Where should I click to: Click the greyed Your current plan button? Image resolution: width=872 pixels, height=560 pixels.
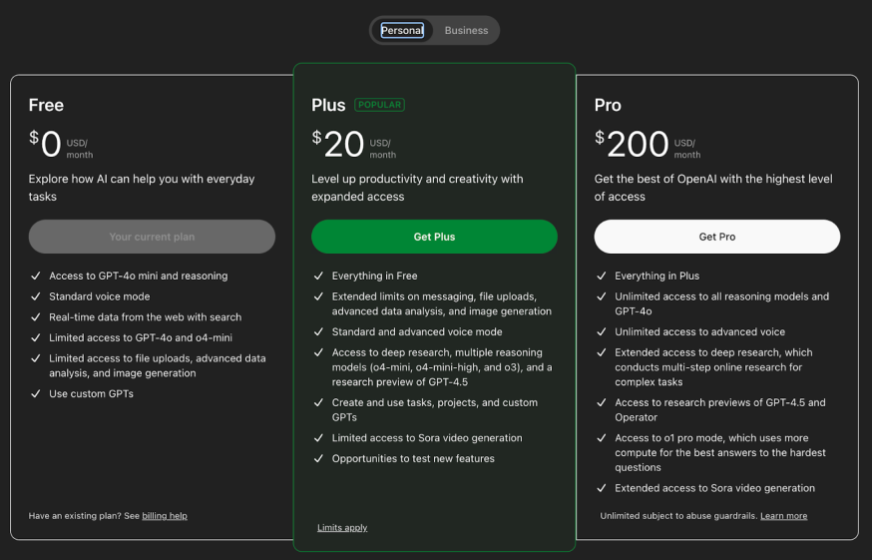click(x=152, y=237)
